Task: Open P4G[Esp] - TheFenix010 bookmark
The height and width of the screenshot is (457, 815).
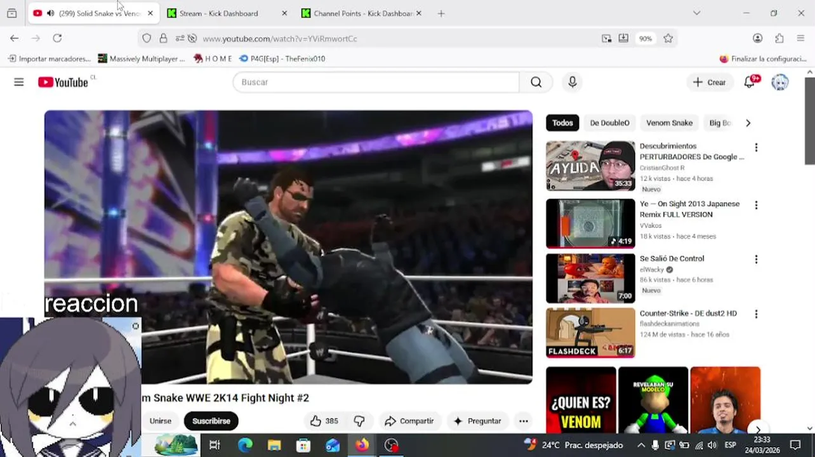Action: [x=282, y=58]
